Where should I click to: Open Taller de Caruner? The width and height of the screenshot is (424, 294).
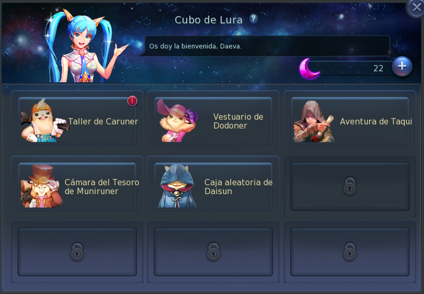point(77,121)
